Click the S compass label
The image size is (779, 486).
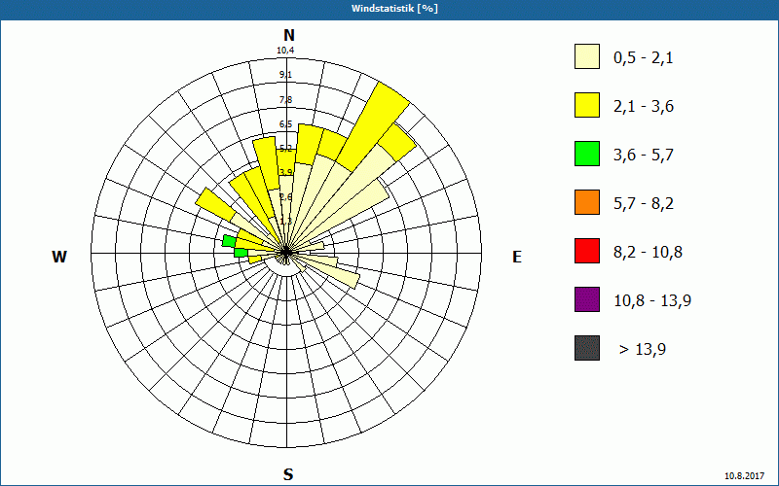coord(288,474)
